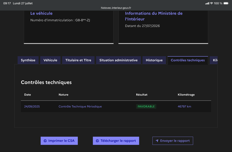Open the partially visible Kilométrage tab
The width and height of the screenshot is (232, 152).
[214, 60]
